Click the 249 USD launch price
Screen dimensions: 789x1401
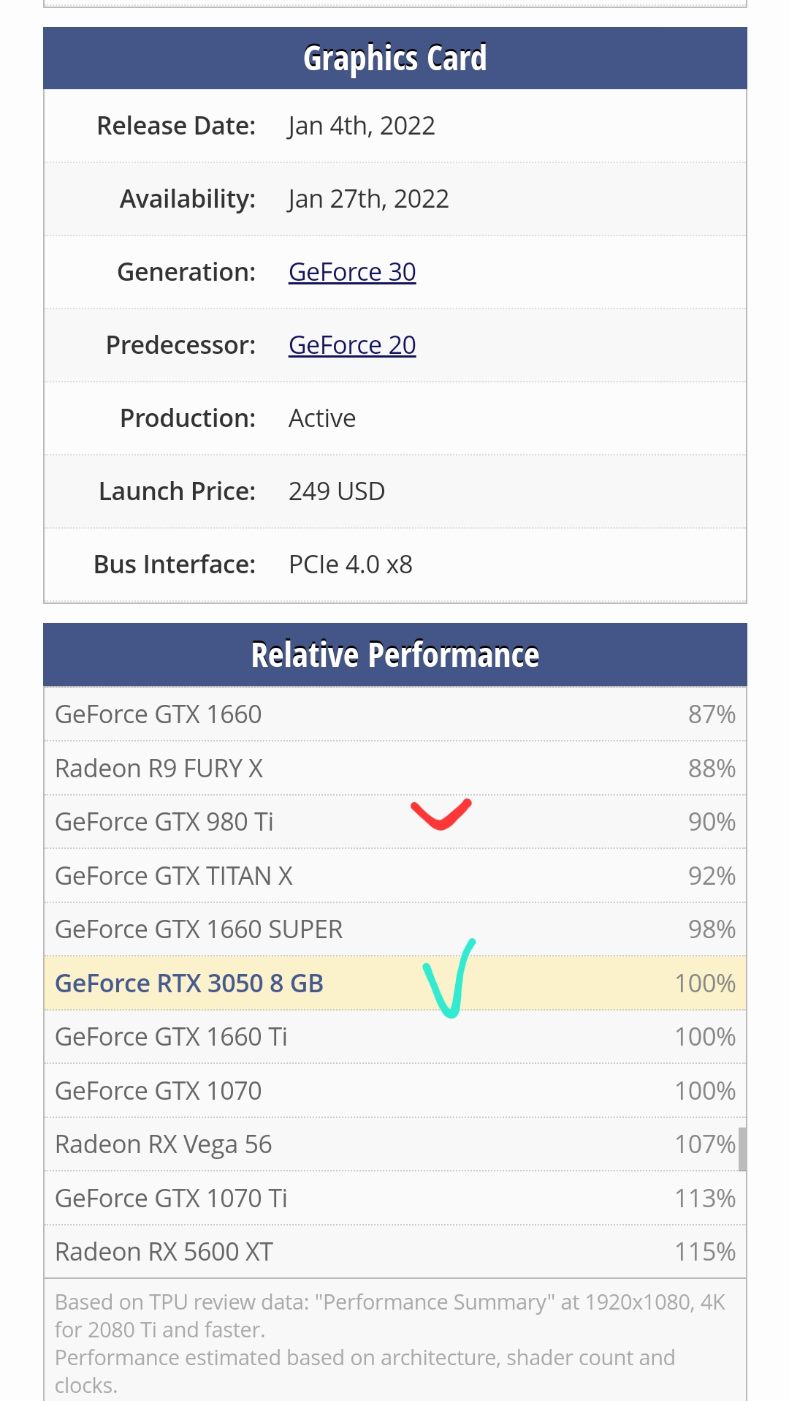[336, 491]
